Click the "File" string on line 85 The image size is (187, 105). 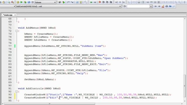point(103,70)
